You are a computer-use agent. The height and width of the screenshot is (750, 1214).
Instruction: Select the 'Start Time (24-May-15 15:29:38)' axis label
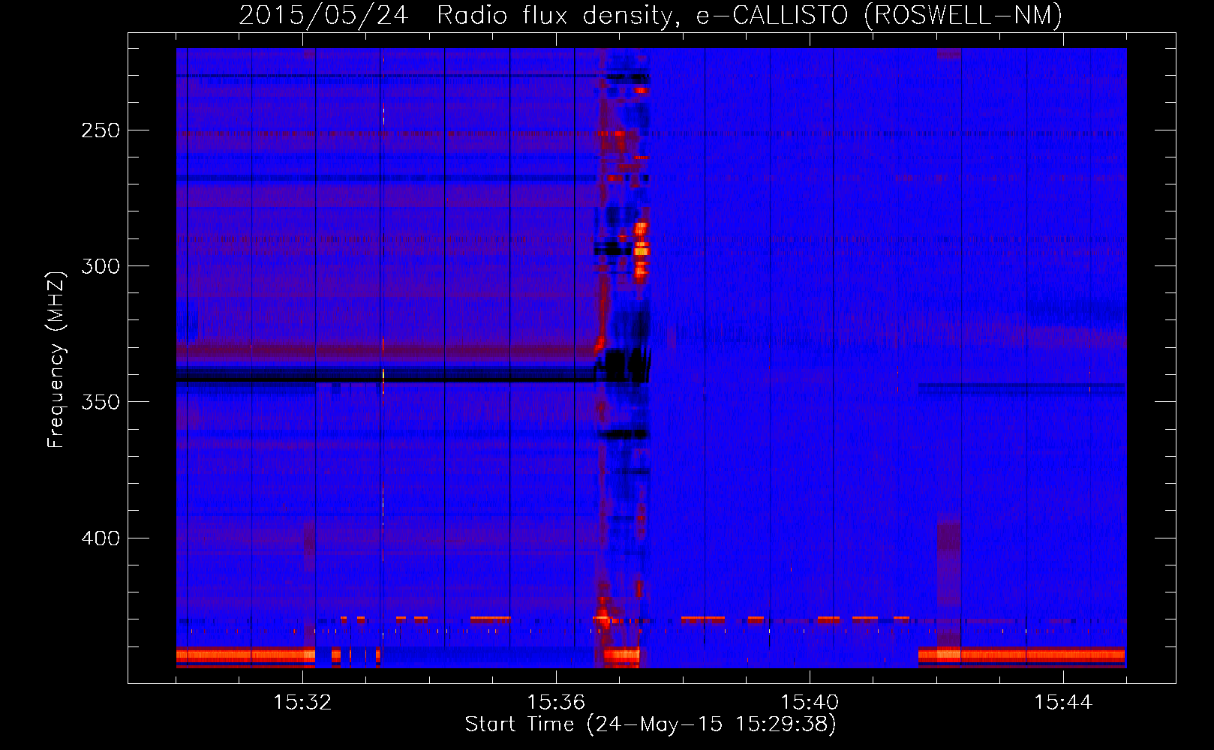click(651, 724)
